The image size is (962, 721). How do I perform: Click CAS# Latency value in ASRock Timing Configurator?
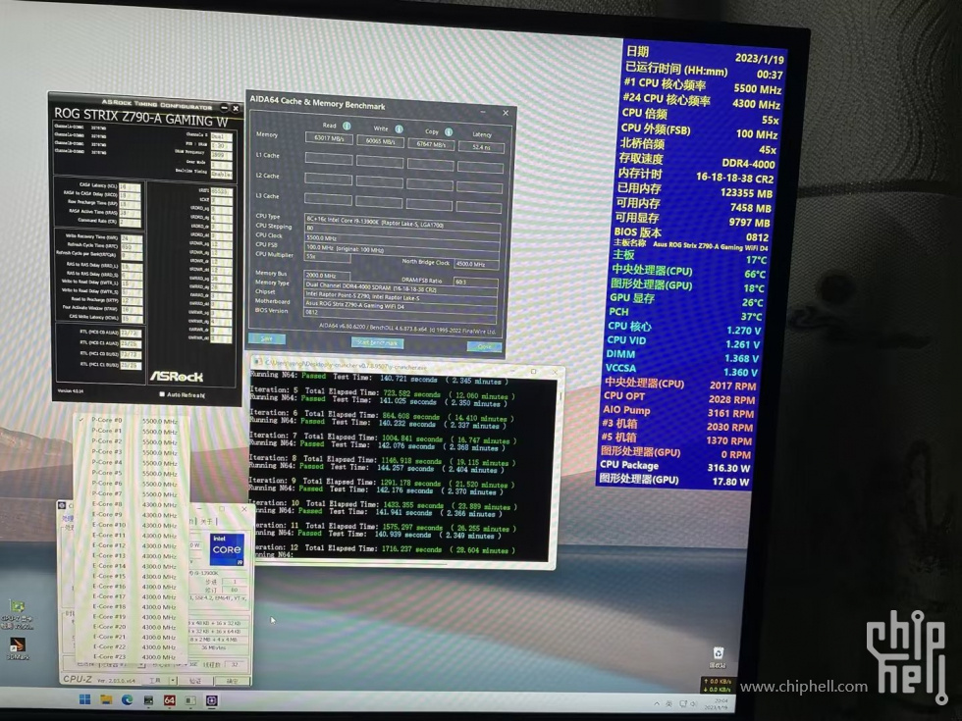click(x=130, y=186)
